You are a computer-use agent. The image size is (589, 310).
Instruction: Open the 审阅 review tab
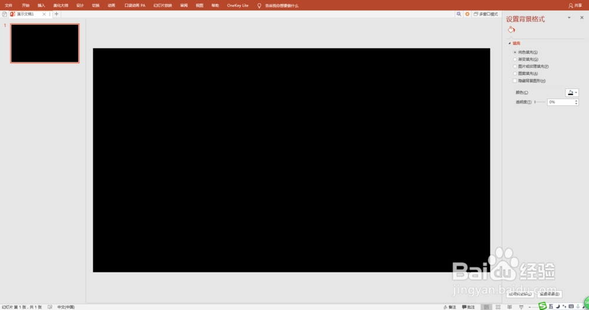(184, 6)
